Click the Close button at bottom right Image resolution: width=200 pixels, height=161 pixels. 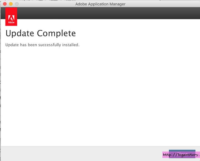point(182,154)
